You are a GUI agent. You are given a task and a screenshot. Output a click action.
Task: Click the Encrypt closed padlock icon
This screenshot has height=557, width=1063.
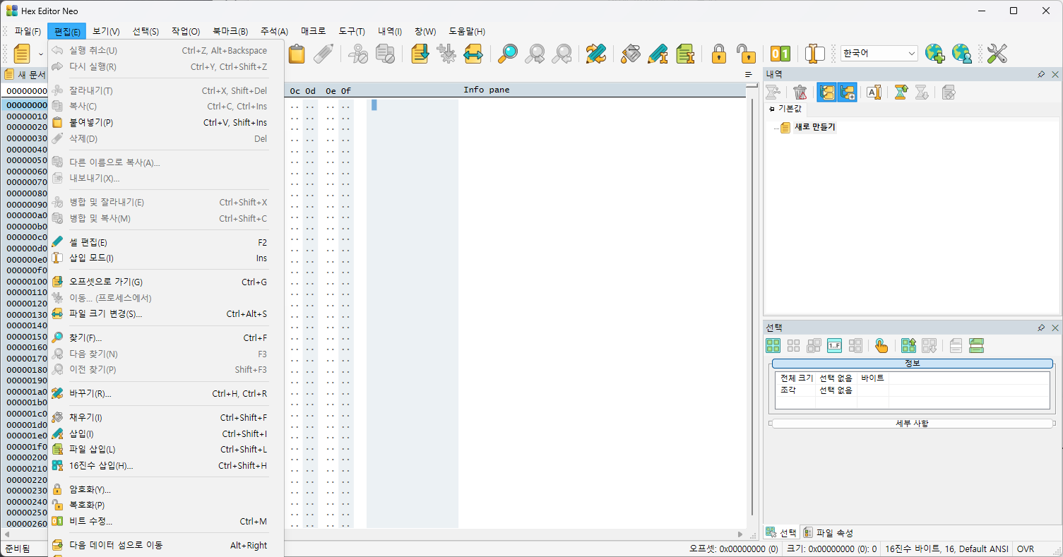pyautogui.click(x=719, y=54)
